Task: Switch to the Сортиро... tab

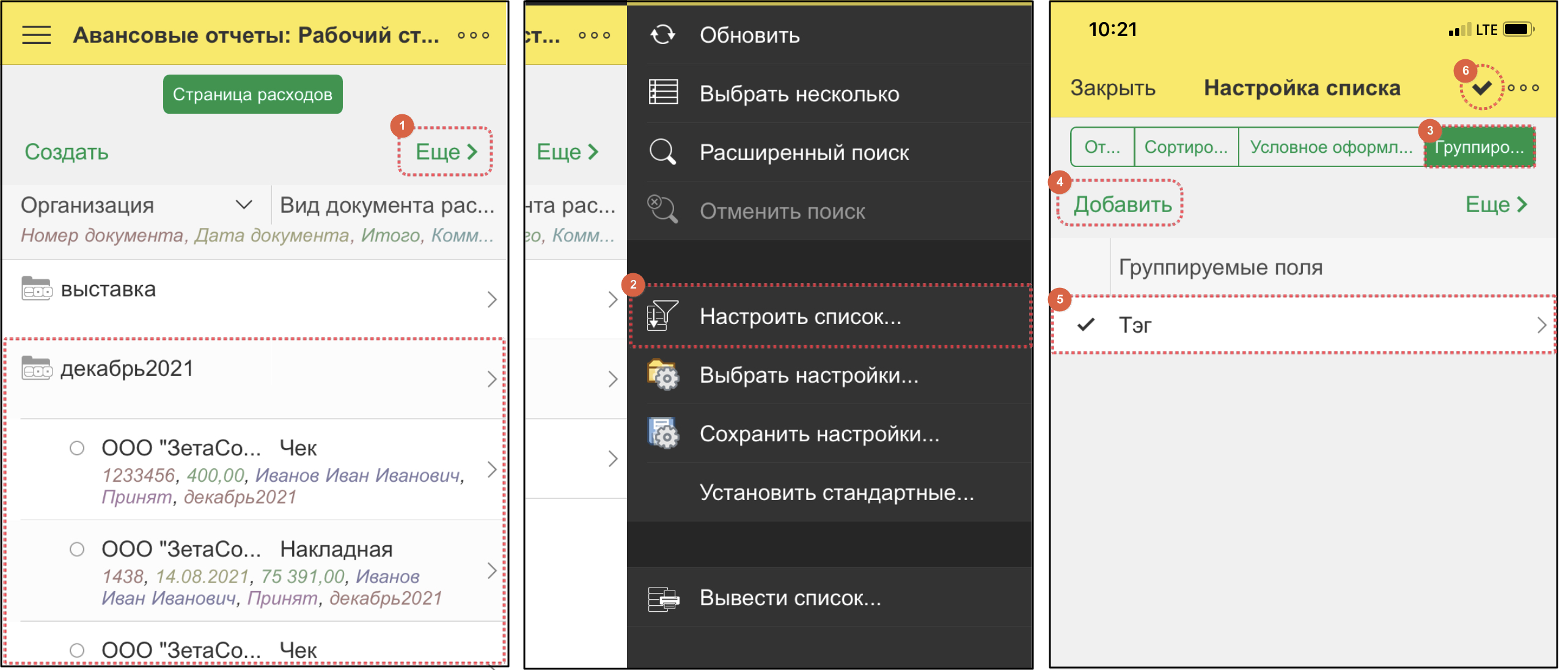Action: pyautogui.click(x=1186, y=147)
